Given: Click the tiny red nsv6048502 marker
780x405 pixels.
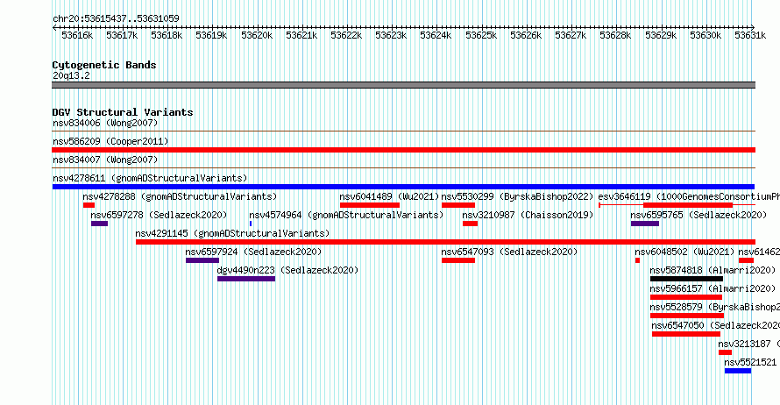Looking at the screenshot, I should (x=637, y=260).
